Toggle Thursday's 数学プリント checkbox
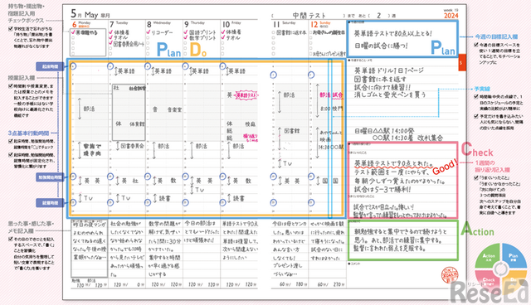 pyautogui.click(x=186, y=38)
